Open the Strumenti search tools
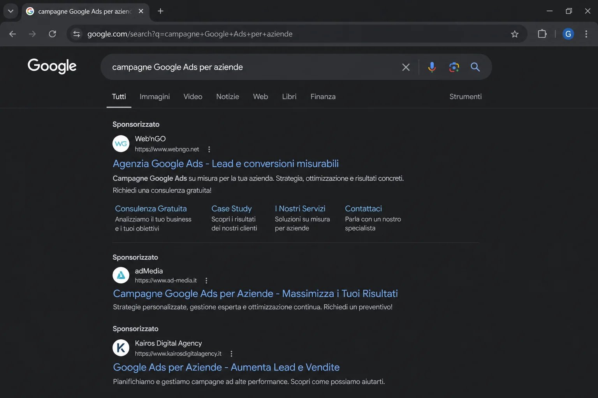The height and width of the screenshot is (398, 598). [465, 96]
